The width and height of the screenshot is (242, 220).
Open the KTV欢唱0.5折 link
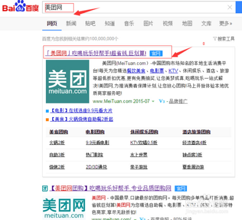[144, 143]
